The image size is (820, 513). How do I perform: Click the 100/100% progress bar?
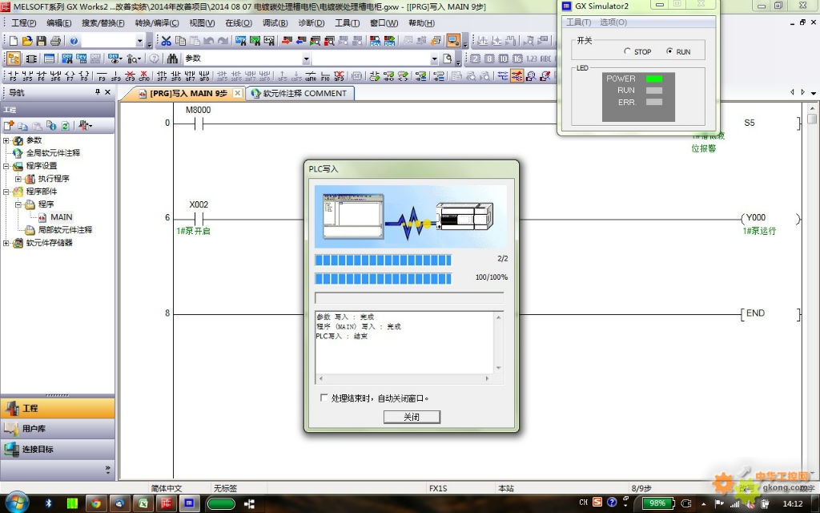click(383, 278)
